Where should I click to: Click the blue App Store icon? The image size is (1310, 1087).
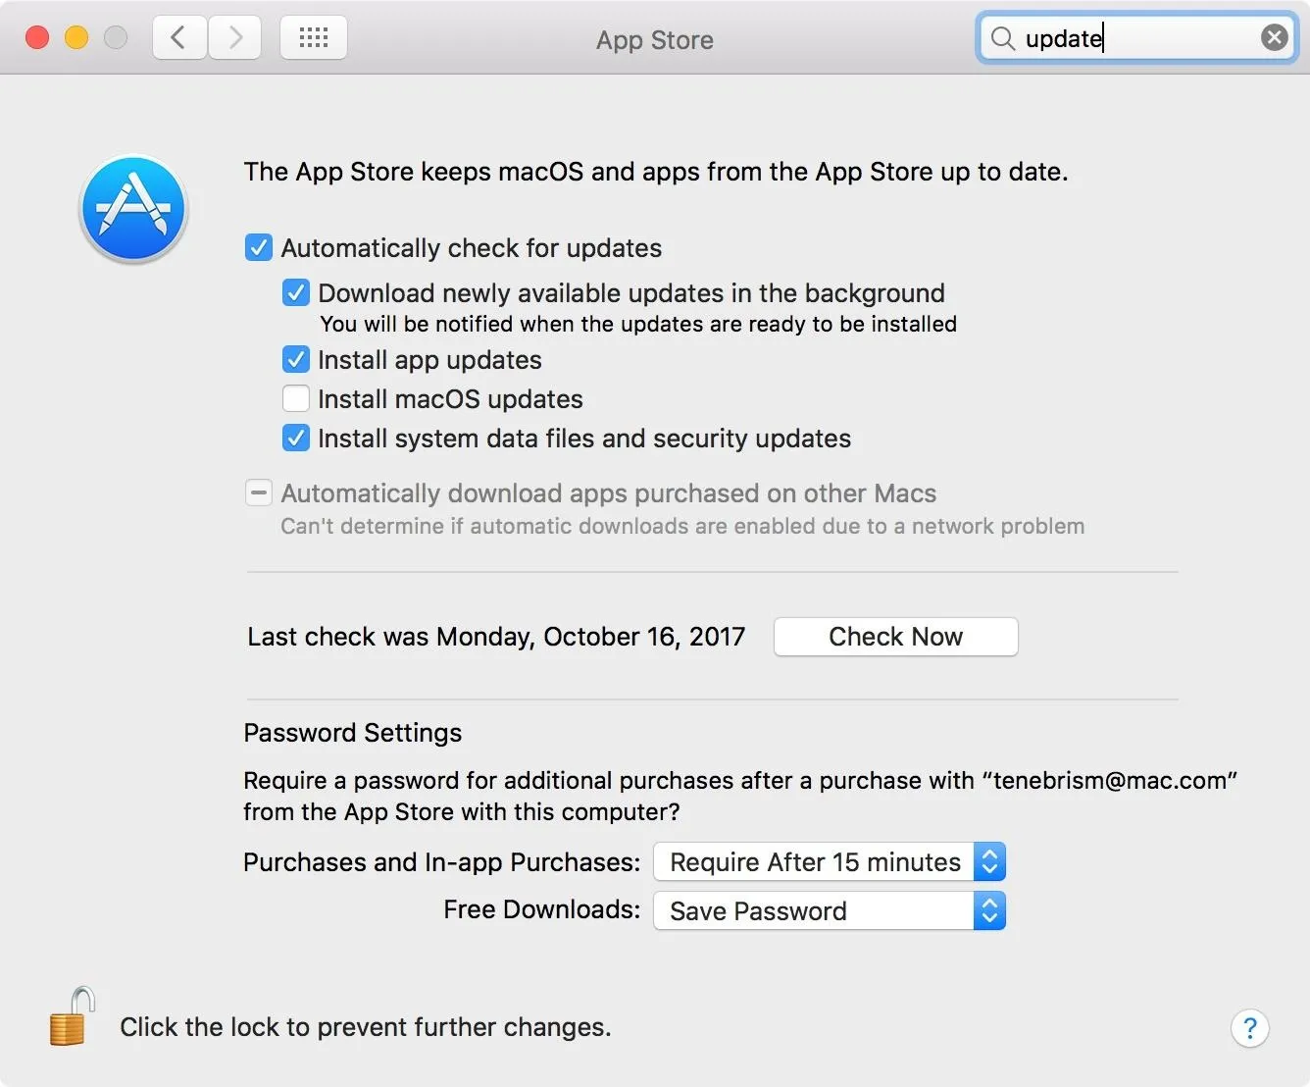click(133, 209)
